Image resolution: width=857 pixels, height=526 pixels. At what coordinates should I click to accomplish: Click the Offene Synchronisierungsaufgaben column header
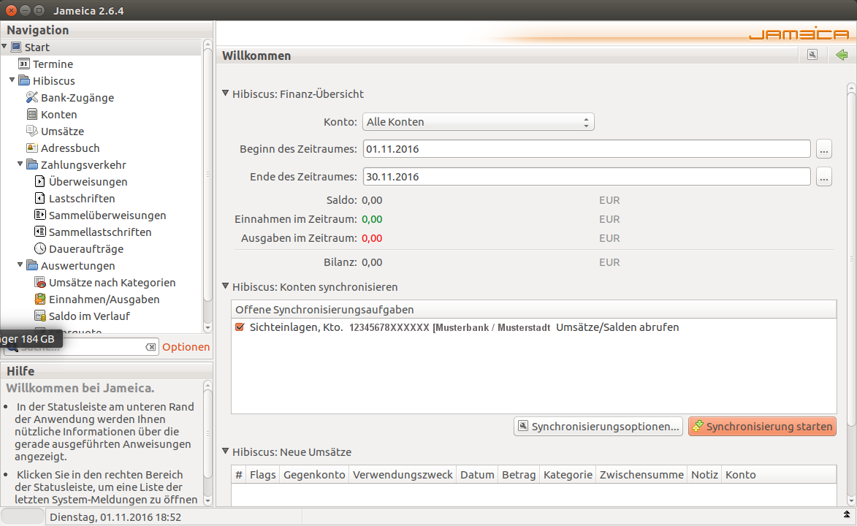tap(534, 310)
